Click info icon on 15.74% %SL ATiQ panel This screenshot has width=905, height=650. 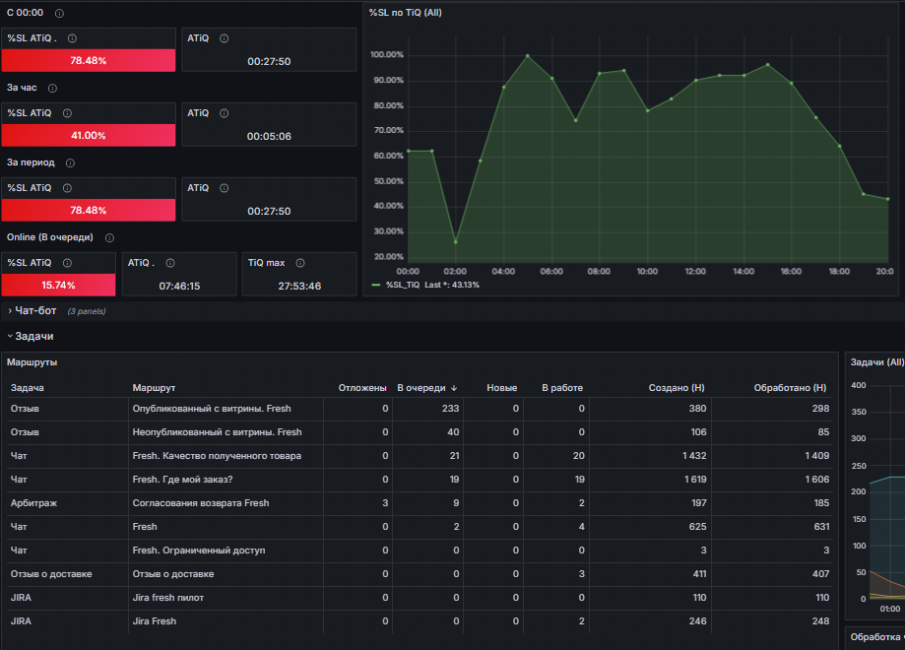[68, 263]
